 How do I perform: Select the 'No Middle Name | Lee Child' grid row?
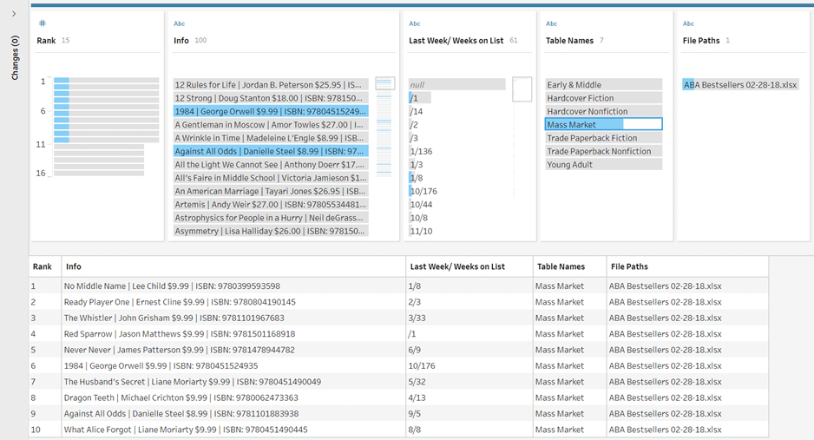pos(398,286)
